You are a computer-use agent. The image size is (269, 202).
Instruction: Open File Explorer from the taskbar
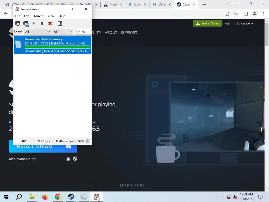32,197
